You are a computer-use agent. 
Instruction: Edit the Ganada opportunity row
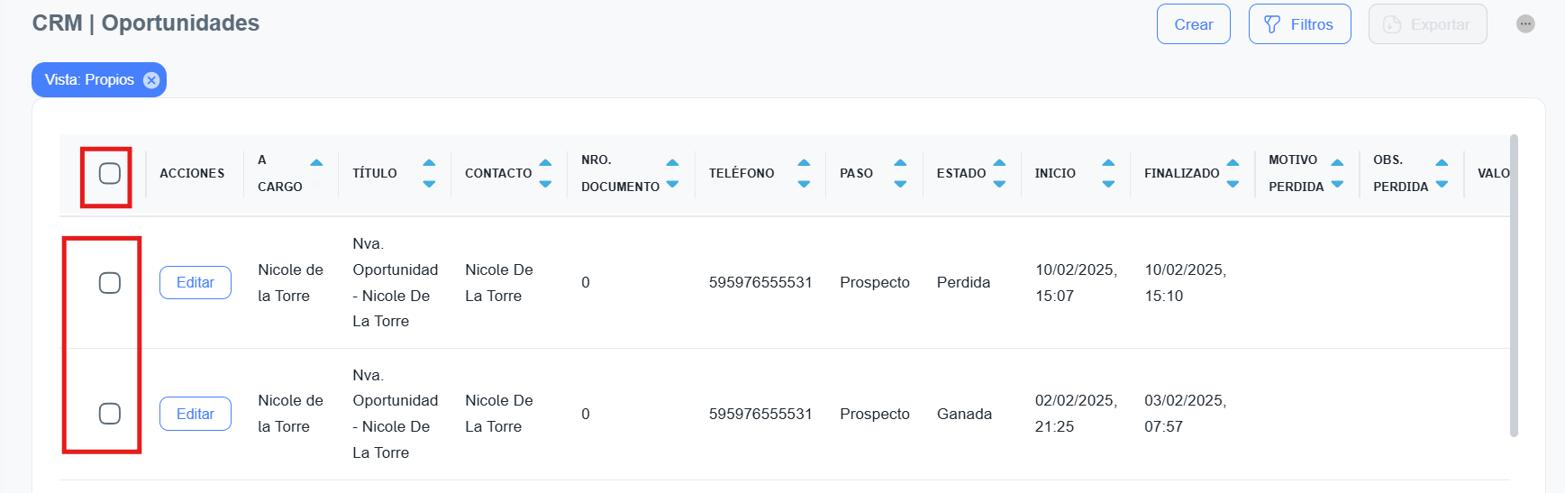click(x=196, y=414)
